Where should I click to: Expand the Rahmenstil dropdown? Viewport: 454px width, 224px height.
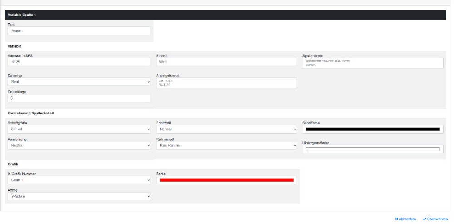(226, 146)
